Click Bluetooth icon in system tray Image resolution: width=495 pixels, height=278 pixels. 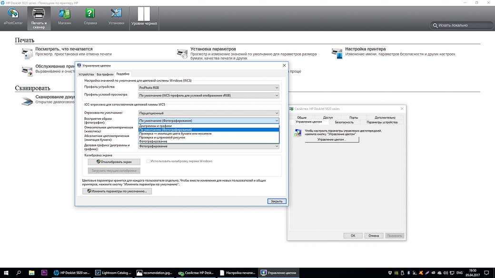[x=408, y=273]
